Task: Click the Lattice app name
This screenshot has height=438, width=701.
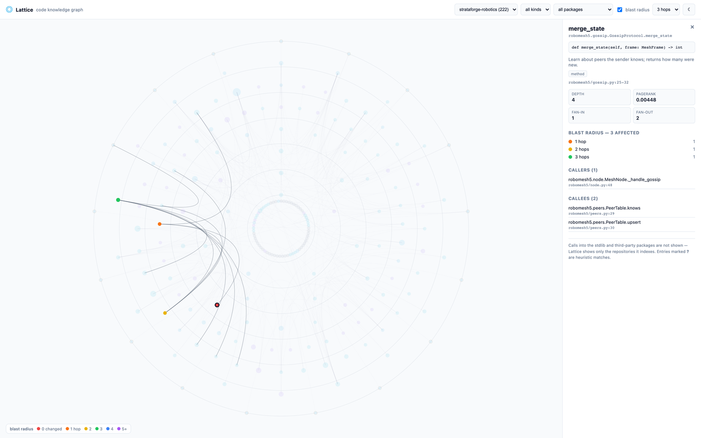Action: 24,10
